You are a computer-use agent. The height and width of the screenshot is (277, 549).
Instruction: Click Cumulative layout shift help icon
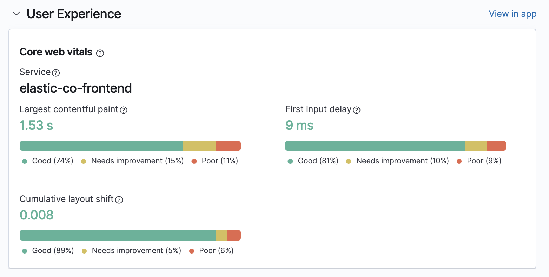click(x=119, y=200)
